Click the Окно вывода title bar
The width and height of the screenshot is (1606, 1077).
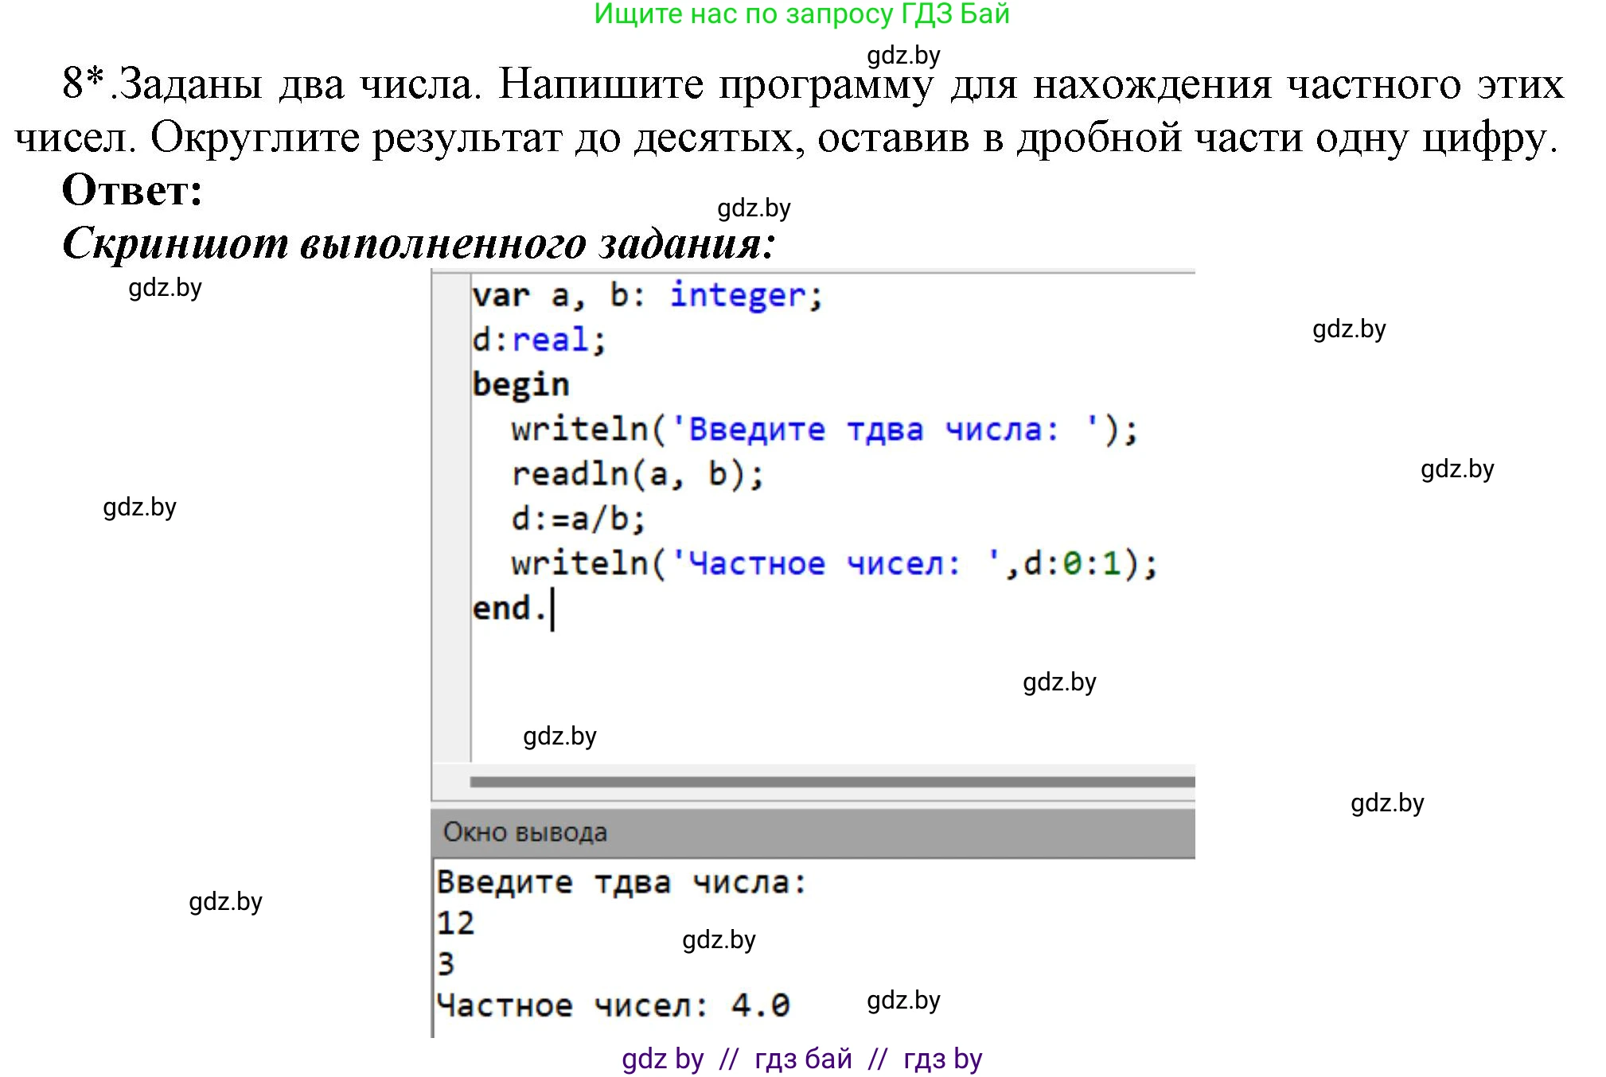[x=527, y=832]
